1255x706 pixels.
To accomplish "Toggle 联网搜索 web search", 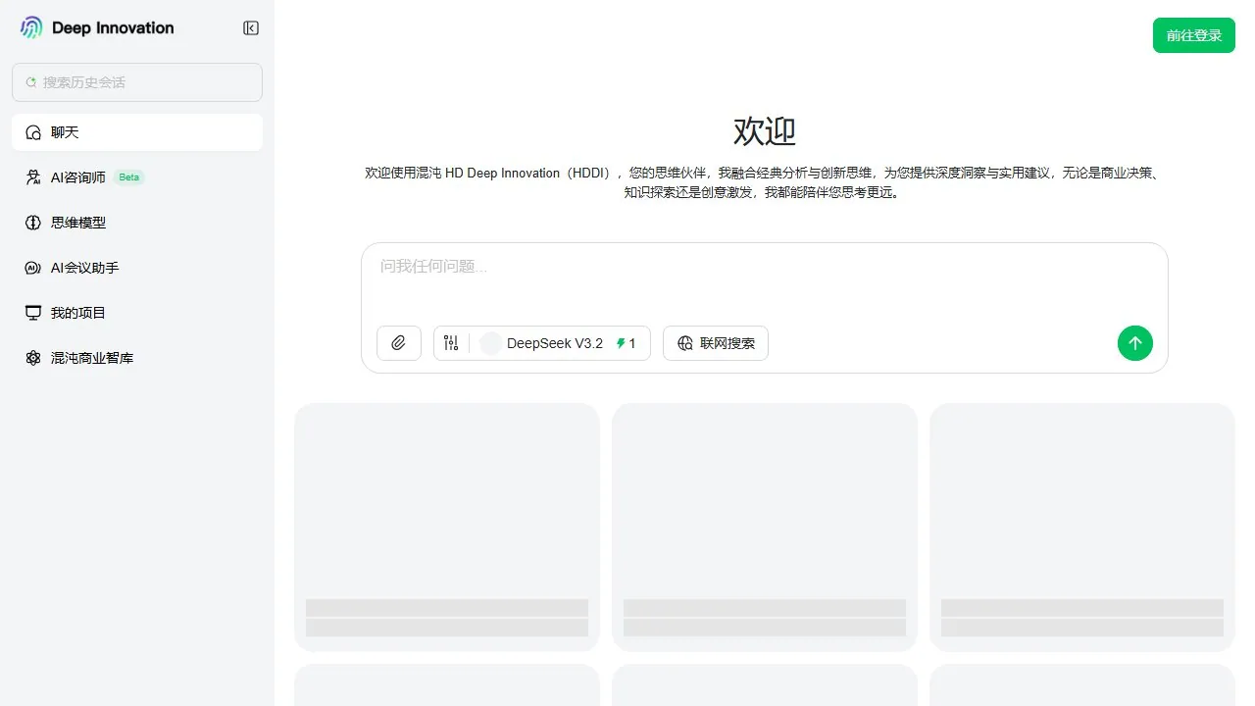I will coord(716,343).
